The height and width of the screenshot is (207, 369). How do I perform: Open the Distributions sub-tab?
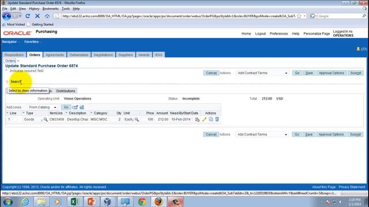(66, 91)
